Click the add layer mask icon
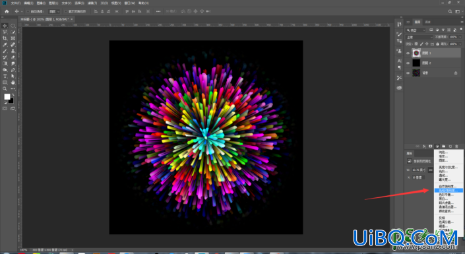 pos(430,146)
